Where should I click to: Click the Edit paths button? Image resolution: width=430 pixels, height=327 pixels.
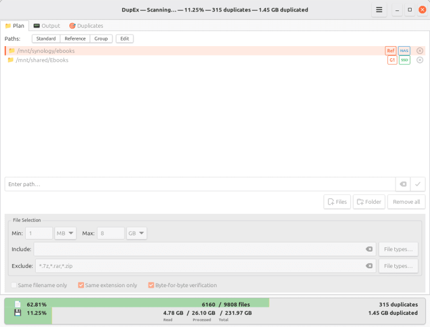(124, 39)
